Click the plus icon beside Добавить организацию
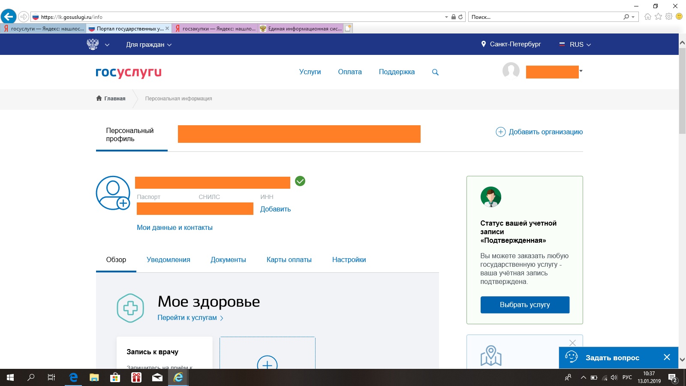 tap(500, 132)
